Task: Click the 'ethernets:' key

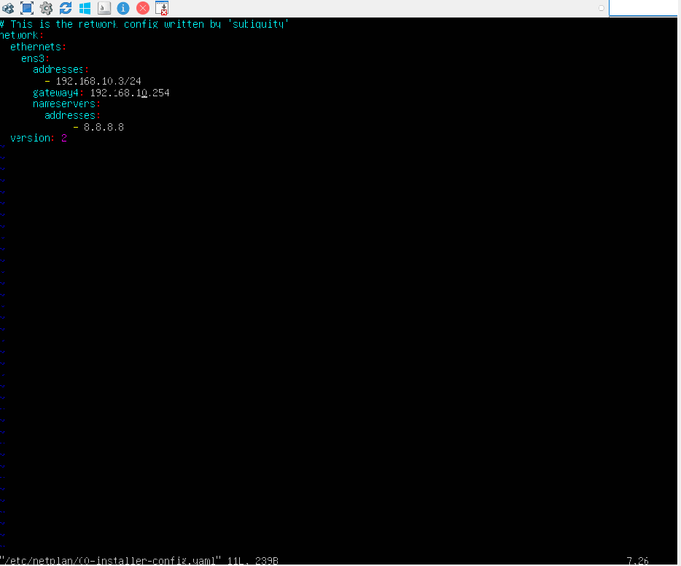Action: coord(38,47)
